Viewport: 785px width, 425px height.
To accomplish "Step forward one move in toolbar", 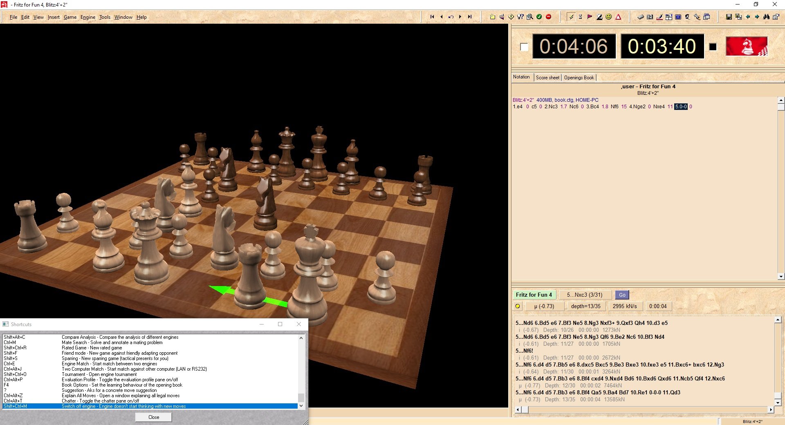I will coord(460,17).
